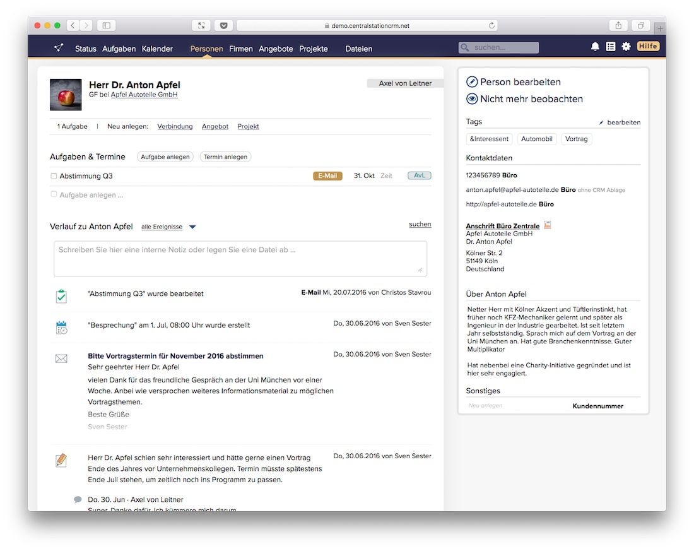Click the map icon next to Anschrift Büro Zentrale
The image size is (694, 551).
(548, 225)
